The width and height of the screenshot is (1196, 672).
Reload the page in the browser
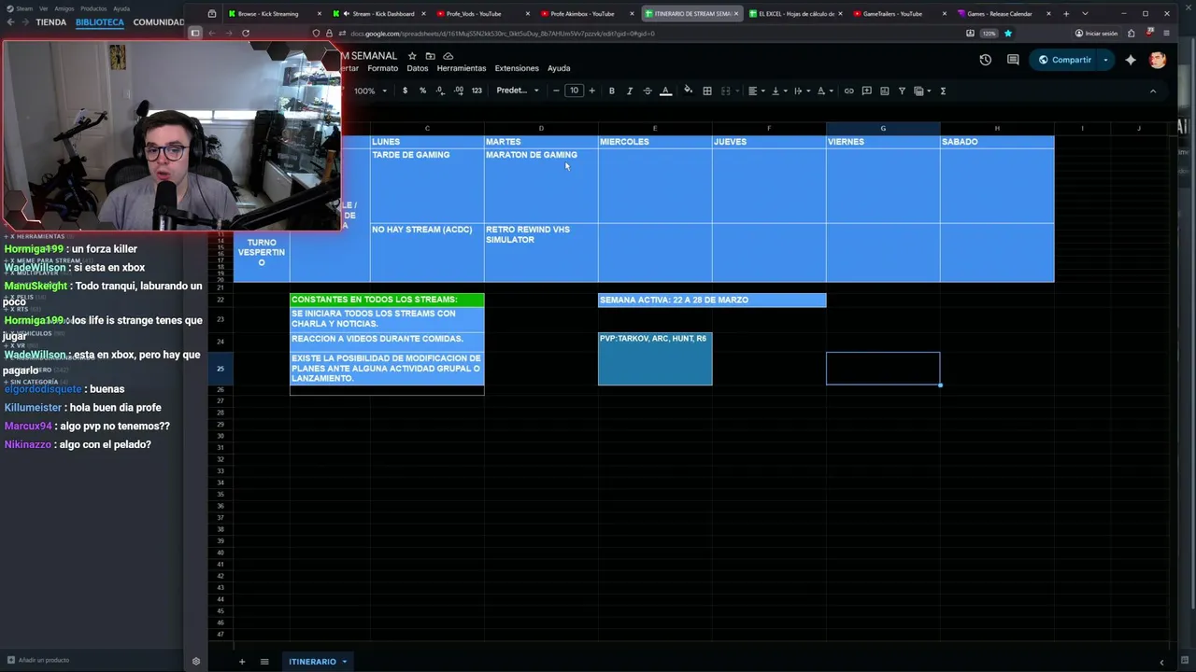point(246,34)
